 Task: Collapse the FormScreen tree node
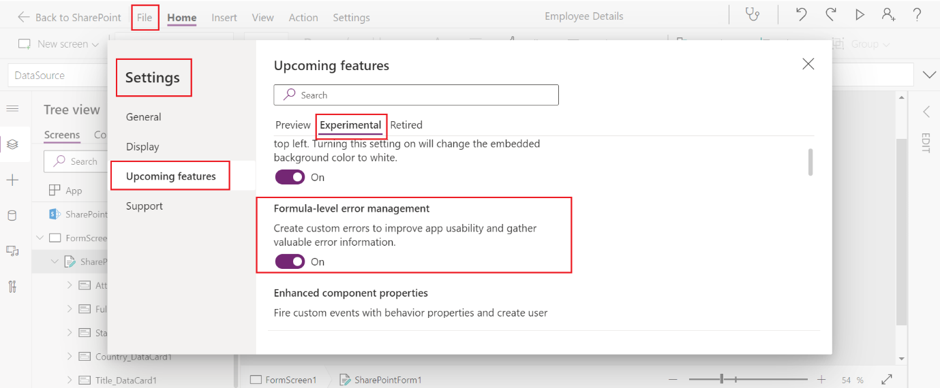[40, 238]
